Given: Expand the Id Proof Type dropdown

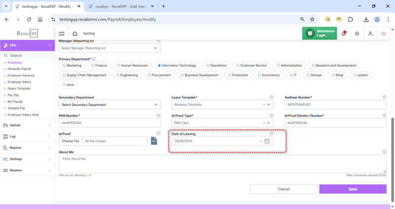Looking at the screenshot, I should pos(269,123).
